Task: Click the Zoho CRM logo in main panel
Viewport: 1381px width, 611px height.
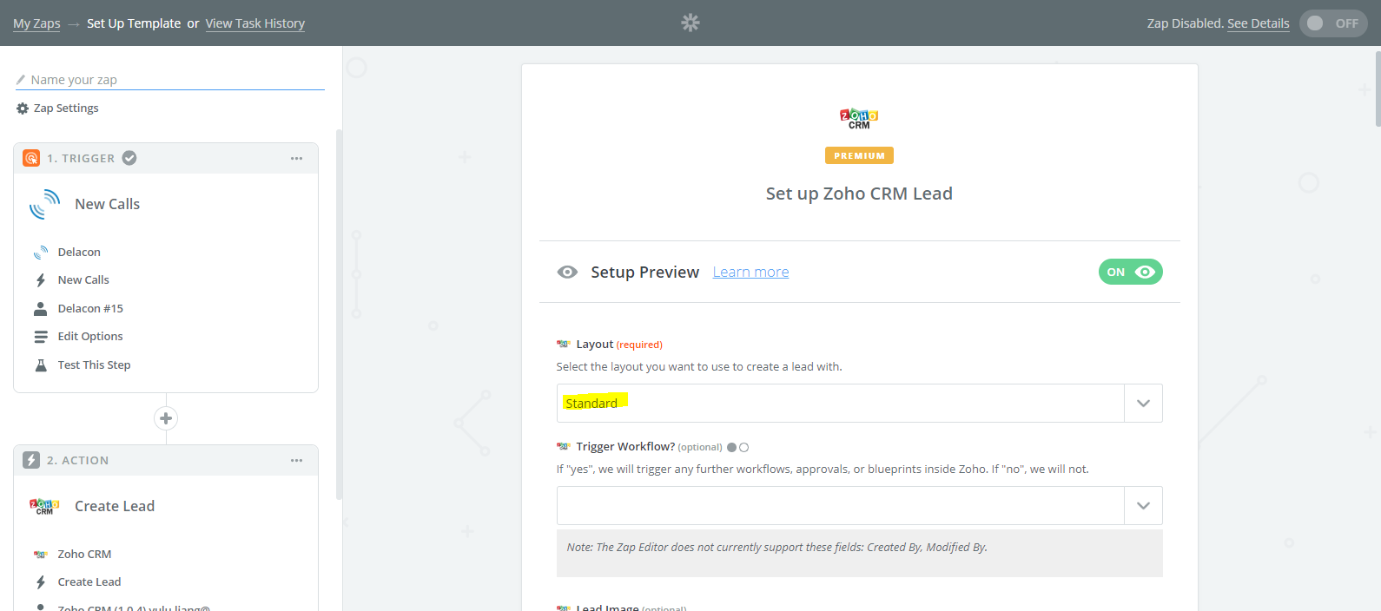Action: (859, 119)
